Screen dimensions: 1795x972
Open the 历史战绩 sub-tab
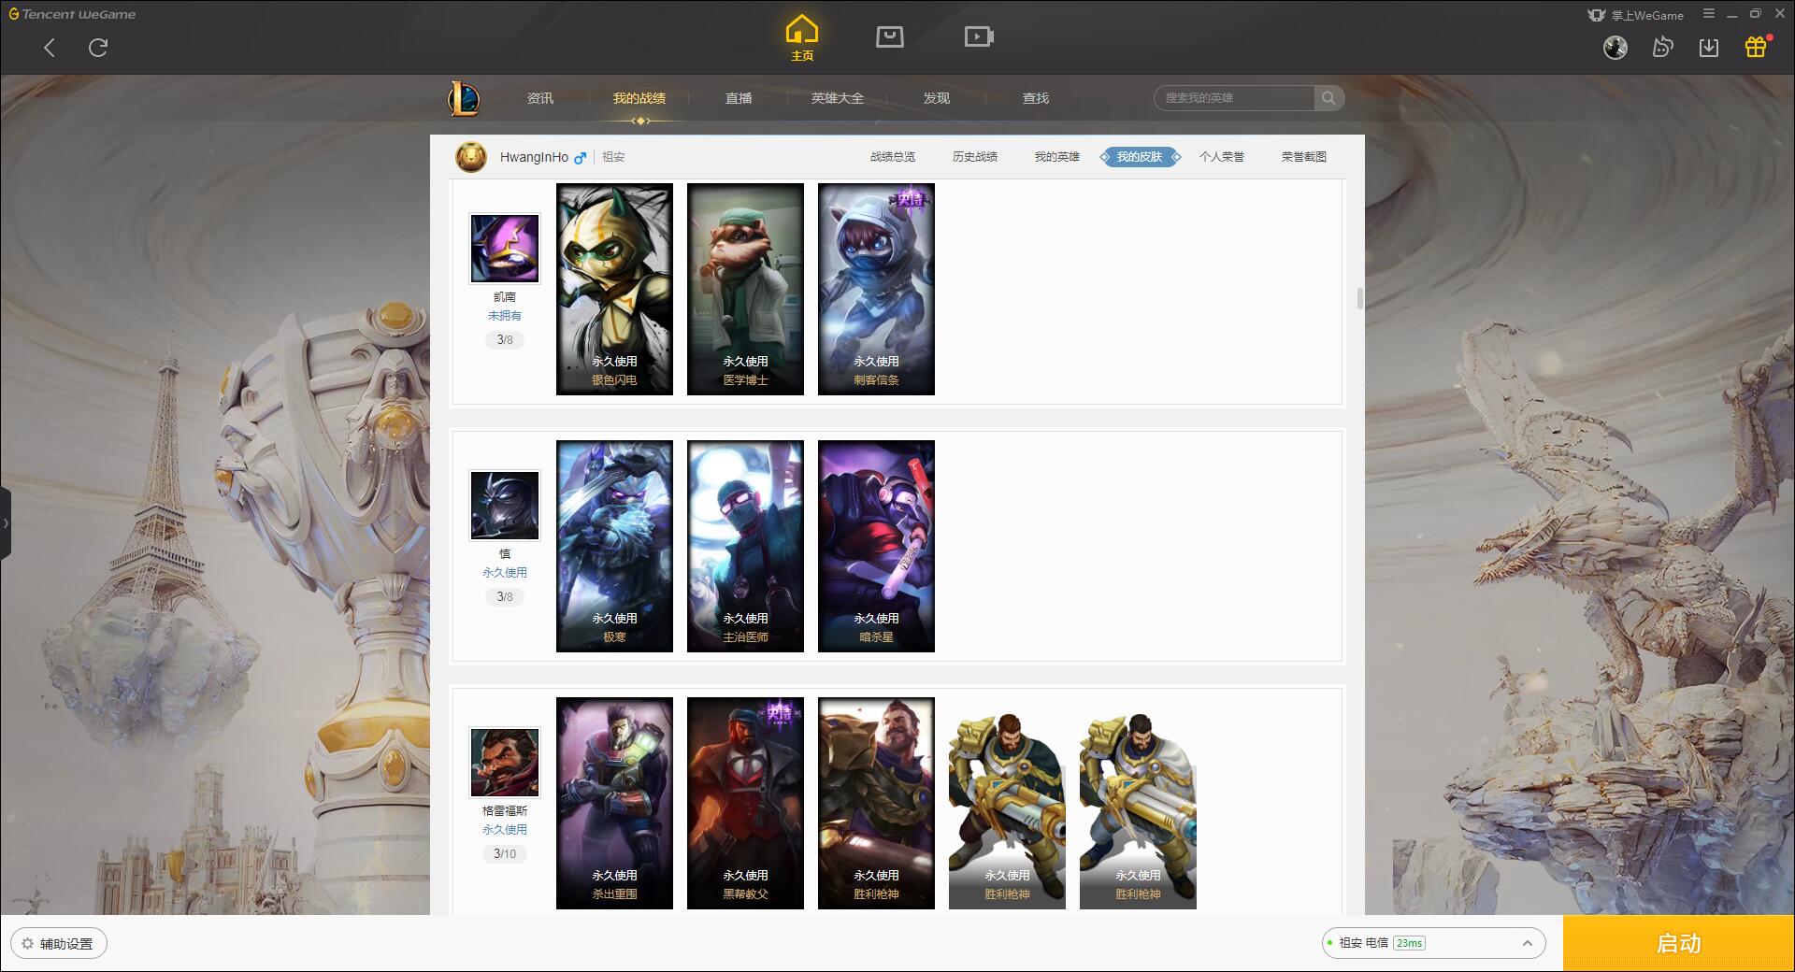click(975, 157)
